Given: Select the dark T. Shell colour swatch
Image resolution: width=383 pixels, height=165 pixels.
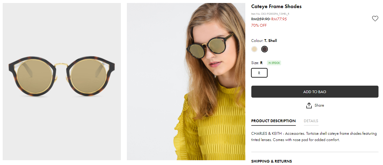Looking at the screenshot, I should (265, 49).
